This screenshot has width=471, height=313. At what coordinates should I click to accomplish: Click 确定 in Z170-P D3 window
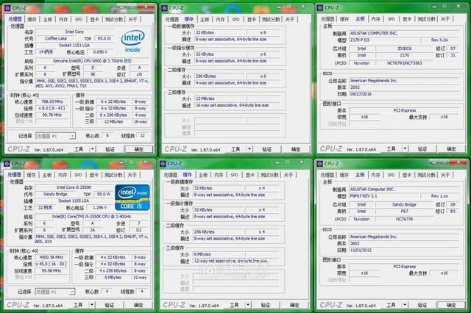[x=451, y=149]
